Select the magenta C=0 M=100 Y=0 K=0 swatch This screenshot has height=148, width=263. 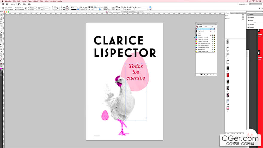pos(206,39)
